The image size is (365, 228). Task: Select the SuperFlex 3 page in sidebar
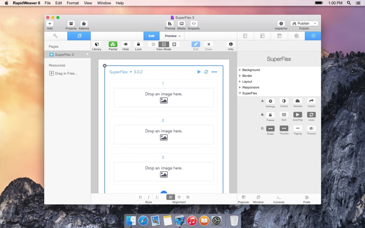pos(67,55)
